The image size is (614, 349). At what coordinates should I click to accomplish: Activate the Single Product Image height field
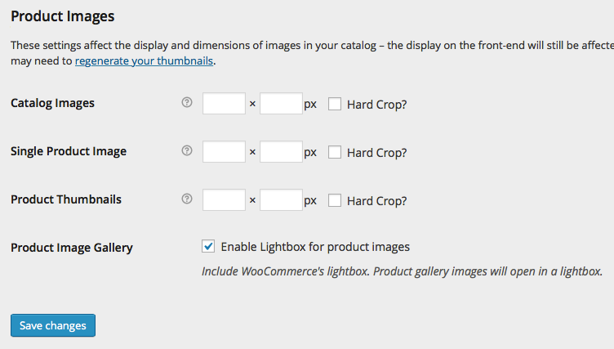point(281,152)
